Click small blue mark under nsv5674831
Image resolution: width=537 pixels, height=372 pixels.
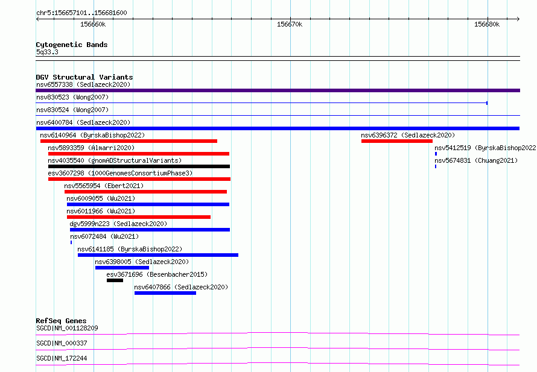pos(436,166)
